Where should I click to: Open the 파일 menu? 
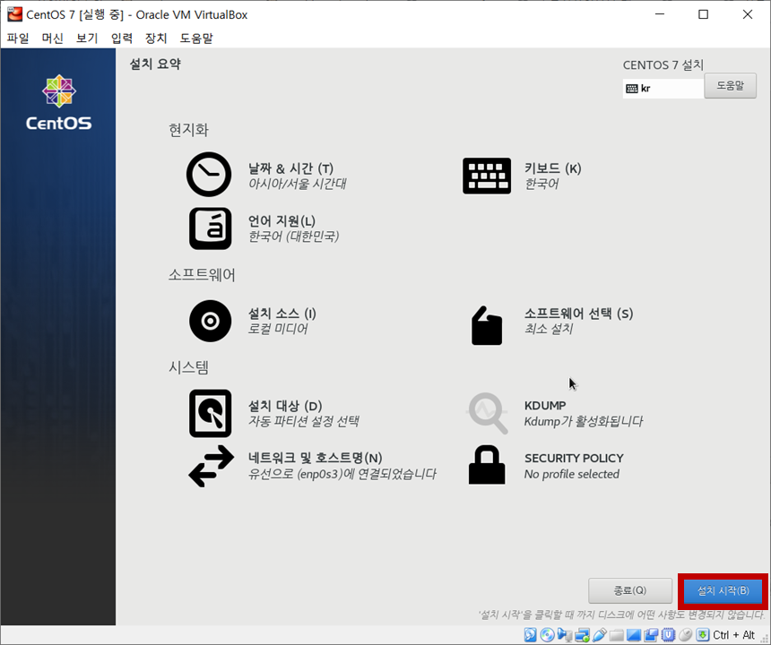click(x=18, y=39)
